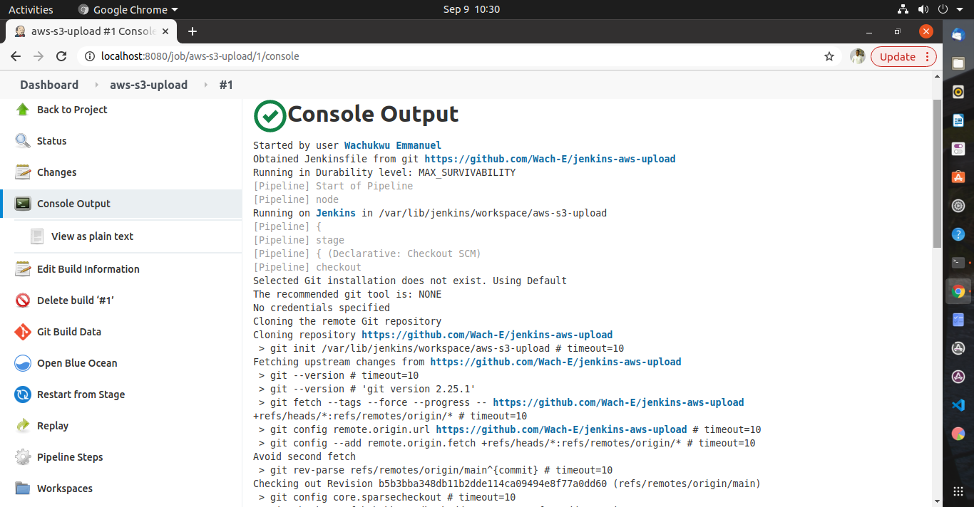974x507 pixels.
Task: Open Activities overview
Action: click(31, 9)
